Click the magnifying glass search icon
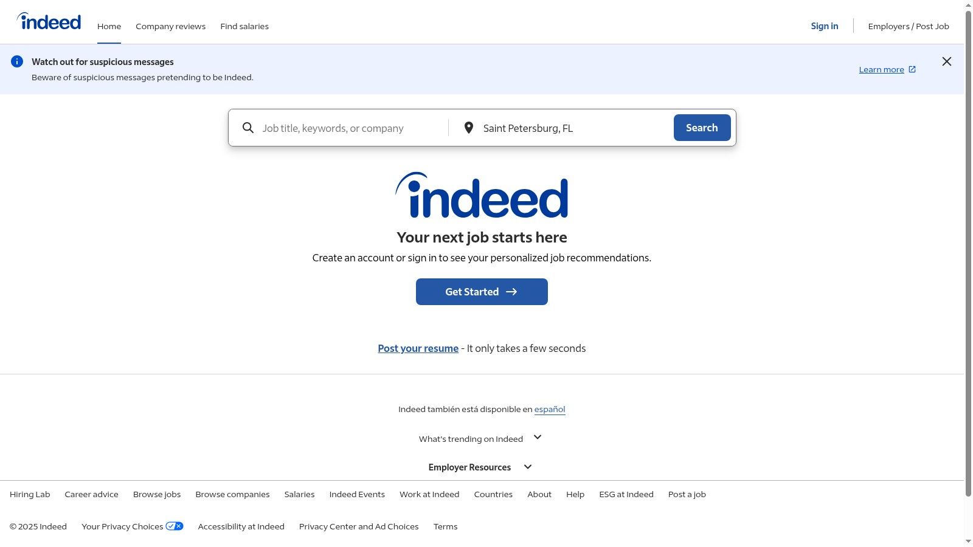This screenshot has width=973, height=547. point(248,128)
